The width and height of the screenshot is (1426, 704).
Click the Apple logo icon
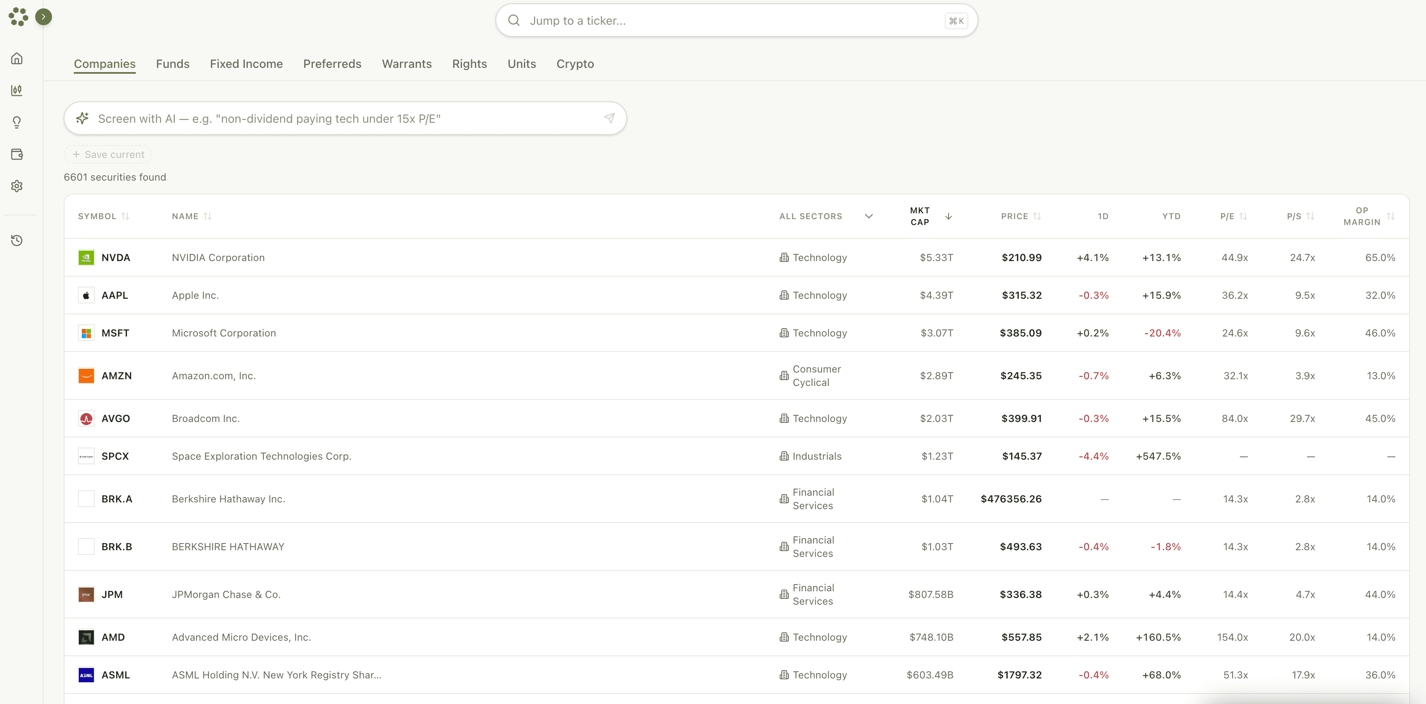(86, 295)
